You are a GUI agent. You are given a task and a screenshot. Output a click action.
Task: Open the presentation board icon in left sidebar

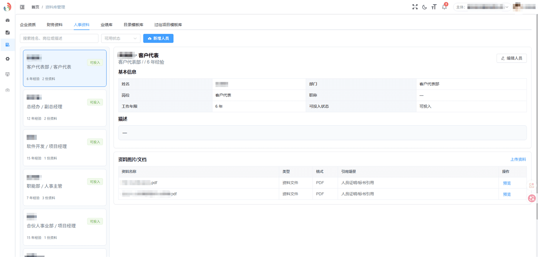[7, 74]
